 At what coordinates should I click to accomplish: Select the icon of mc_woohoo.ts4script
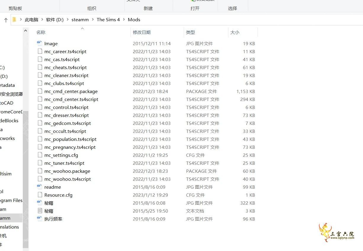(x=40, y=179)
